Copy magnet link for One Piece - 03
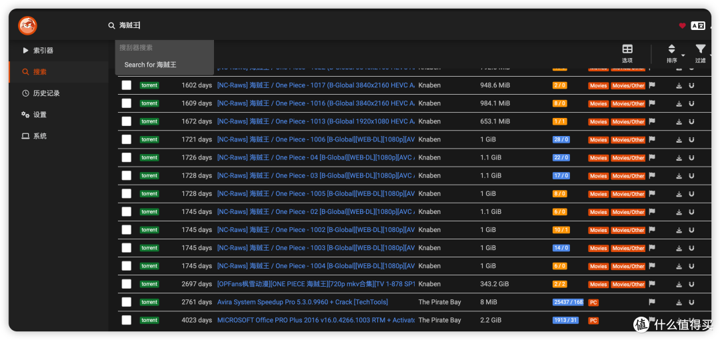720x340 pixels. [691, 175]
